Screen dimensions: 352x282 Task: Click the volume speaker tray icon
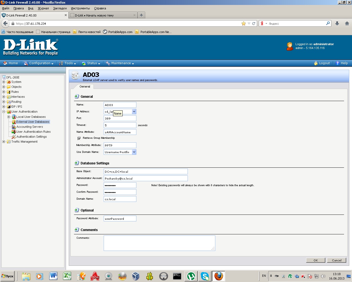pos(323,276)
